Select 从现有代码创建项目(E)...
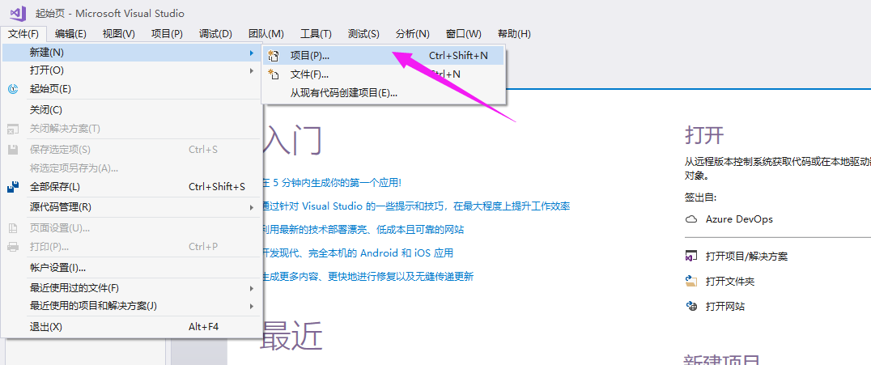This screenshot has width=871, height=365. 383,93
